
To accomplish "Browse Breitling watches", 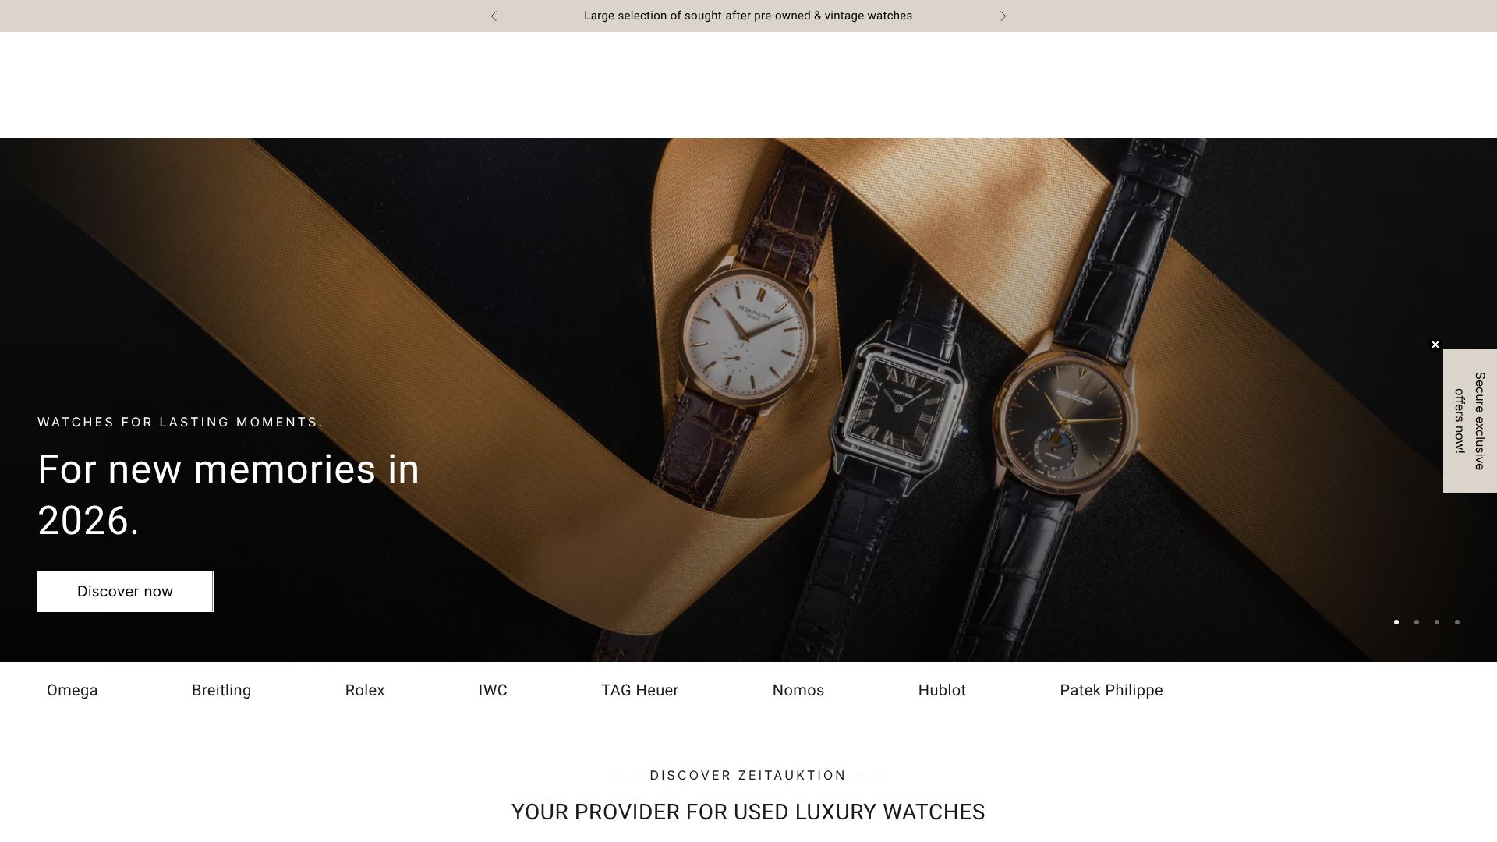I will coord(221,690).
